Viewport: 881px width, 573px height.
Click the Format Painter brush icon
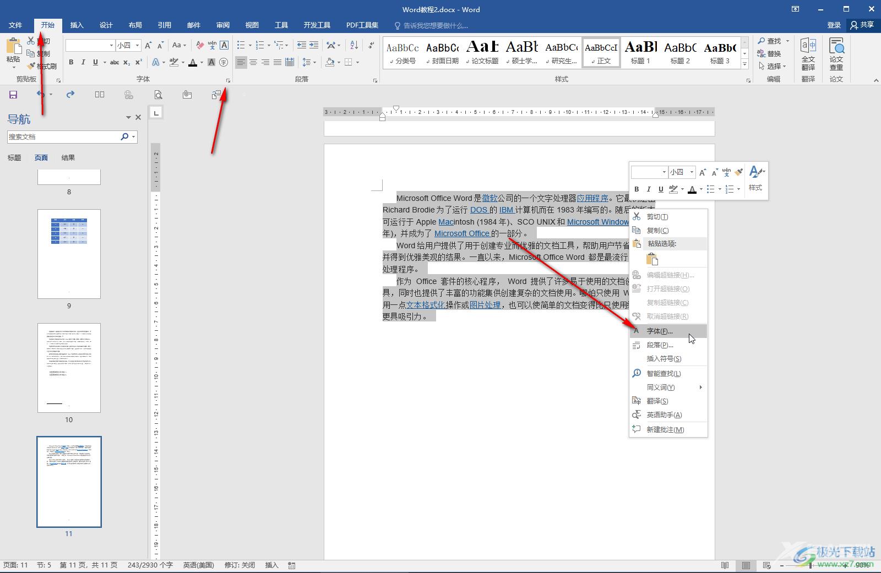pyautogui.click(x=31, y=66)
